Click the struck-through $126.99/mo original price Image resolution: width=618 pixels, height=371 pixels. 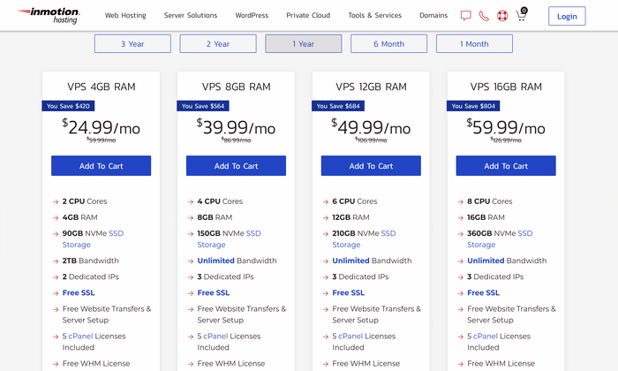point(506,140)
